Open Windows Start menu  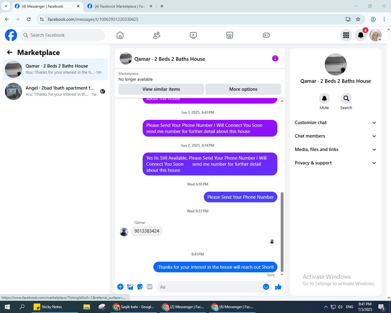pos(7,307)
